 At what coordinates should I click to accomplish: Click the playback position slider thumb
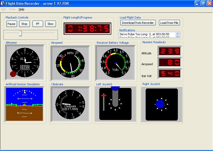coord(20,33)
